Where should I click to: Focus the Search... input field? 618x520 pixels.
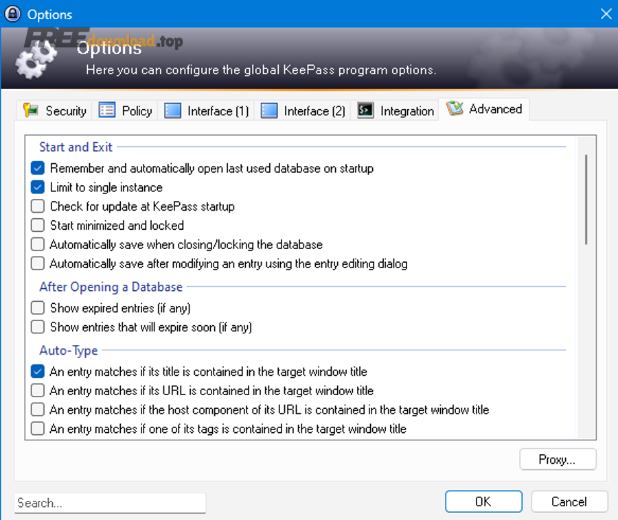[x=110, y=503]
